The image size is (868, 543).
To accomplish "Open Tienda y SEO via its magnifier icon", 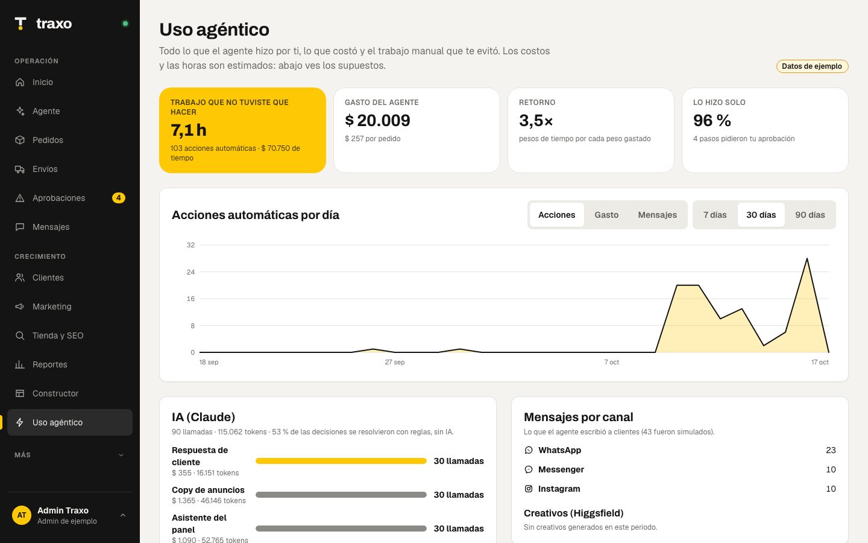I will click(x=20, y=335).
